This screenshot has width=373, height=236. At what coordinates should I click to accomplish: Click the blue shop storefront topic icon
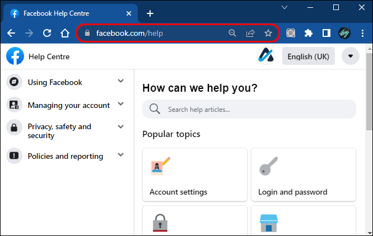pos(269,223)
